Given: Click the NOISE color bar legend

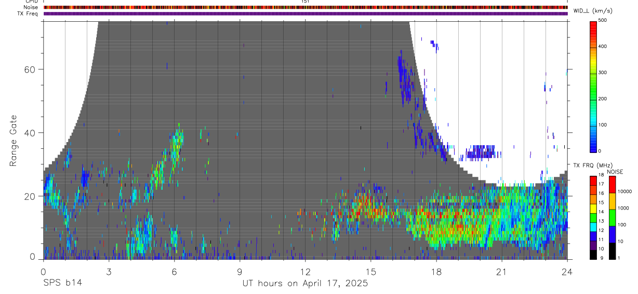Looking at the screenshot, I should pyautogui.click(x=612, y=217).
